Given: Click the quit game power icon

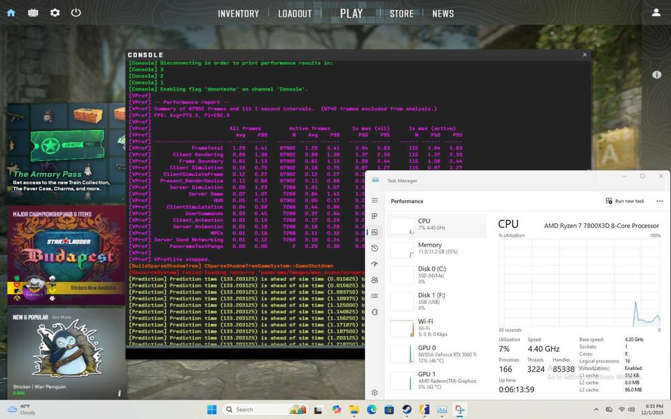Looking at the screenshot, I should tap(76, 12).
